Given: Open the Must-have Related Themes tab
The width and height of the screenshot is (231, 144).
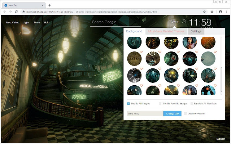Looking at the screenshot, I should pyautogui.click(x=166, y=31).
